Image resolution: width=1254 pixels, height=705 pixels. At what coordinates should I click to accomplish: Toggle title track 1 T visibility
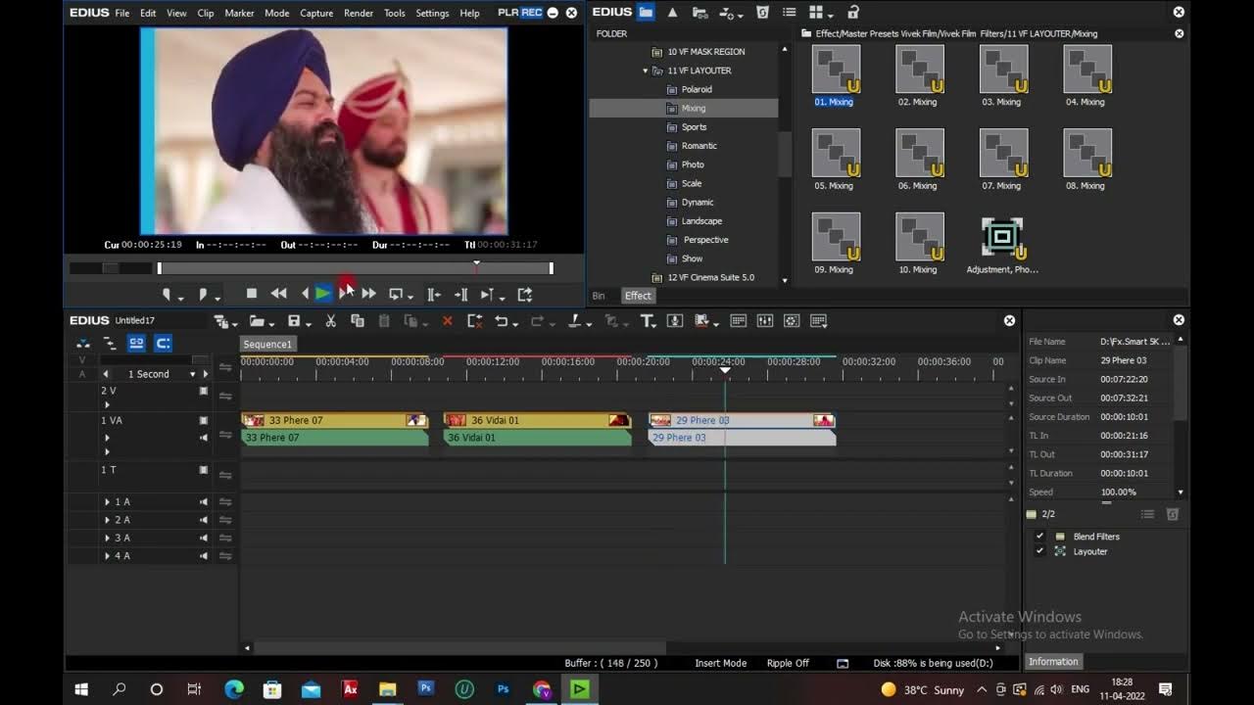(x=204, y=470)
